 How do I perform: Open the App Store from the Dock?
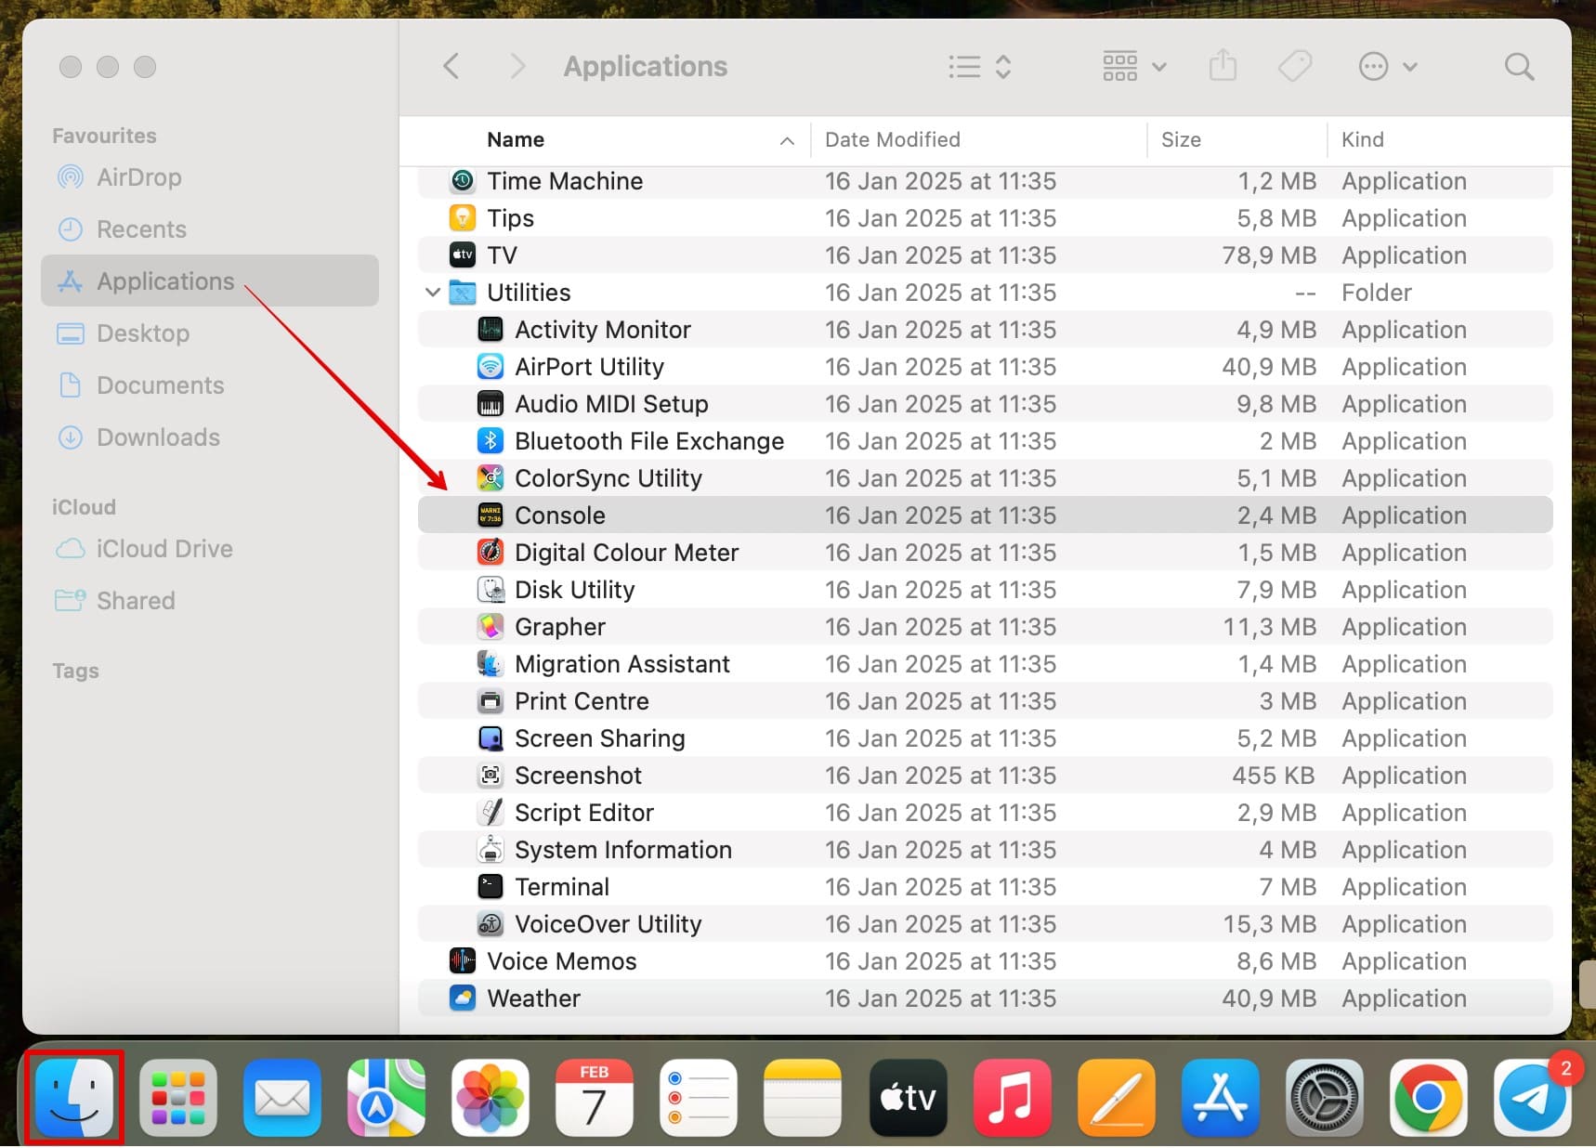tap(1221, 1098)
